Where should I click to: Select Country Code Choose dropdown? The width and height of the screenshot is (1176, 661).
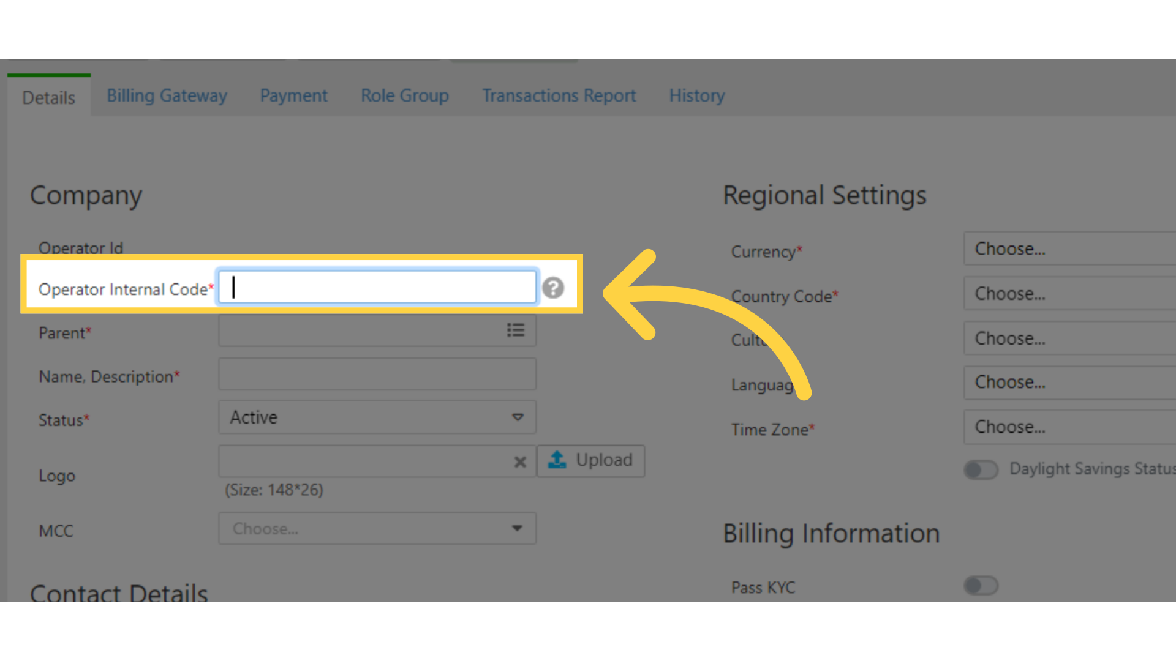click(x=1069, y=294)
